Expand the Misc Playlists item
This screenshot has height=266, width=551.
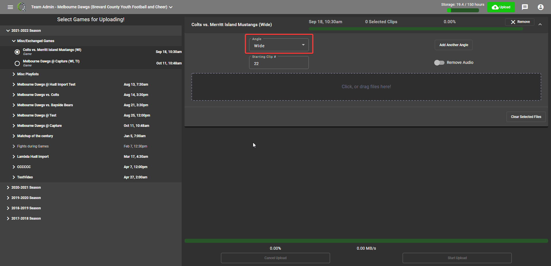coord(14,74)
